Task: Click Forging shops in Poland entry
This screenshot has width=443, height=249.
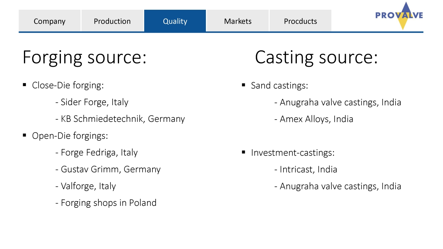Action: (106, 203)
